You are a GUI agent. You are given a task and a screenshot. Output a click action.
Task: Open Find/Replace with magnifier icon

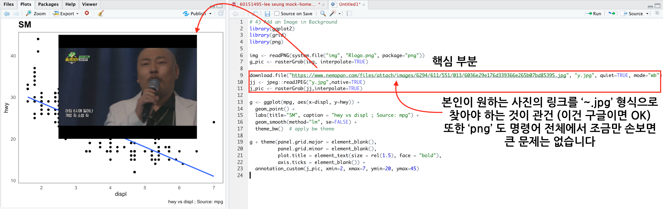[323, 13]
